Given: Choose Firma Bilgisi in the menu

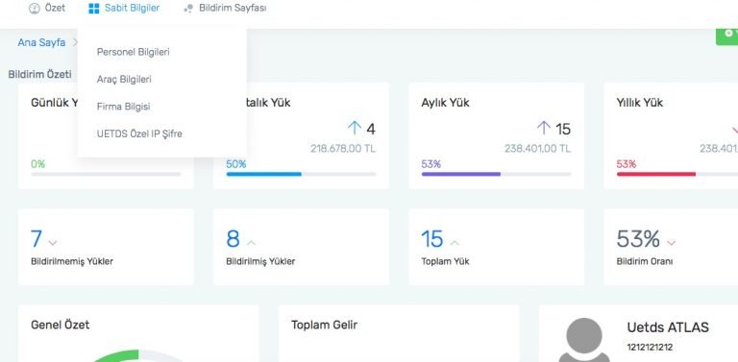Looking at the screenshot, I should pos(123,107).
